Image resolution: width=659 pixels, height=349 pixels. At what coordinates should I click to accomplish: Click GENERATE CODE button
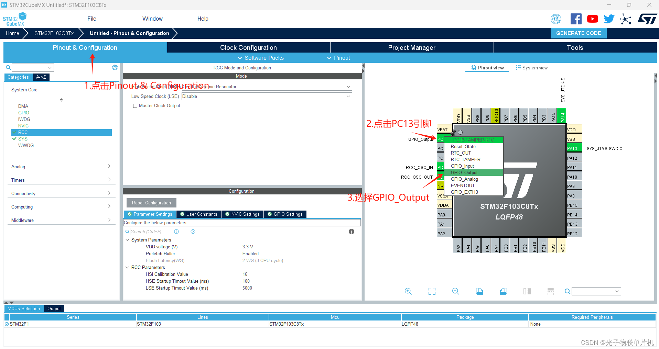tap(579, 33)
